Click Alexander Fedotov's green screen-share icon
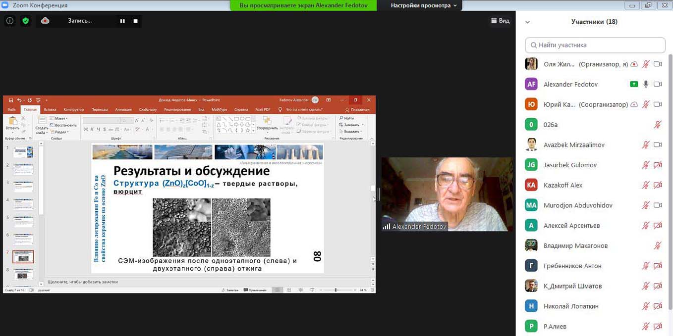 click(x=634, y=84)
